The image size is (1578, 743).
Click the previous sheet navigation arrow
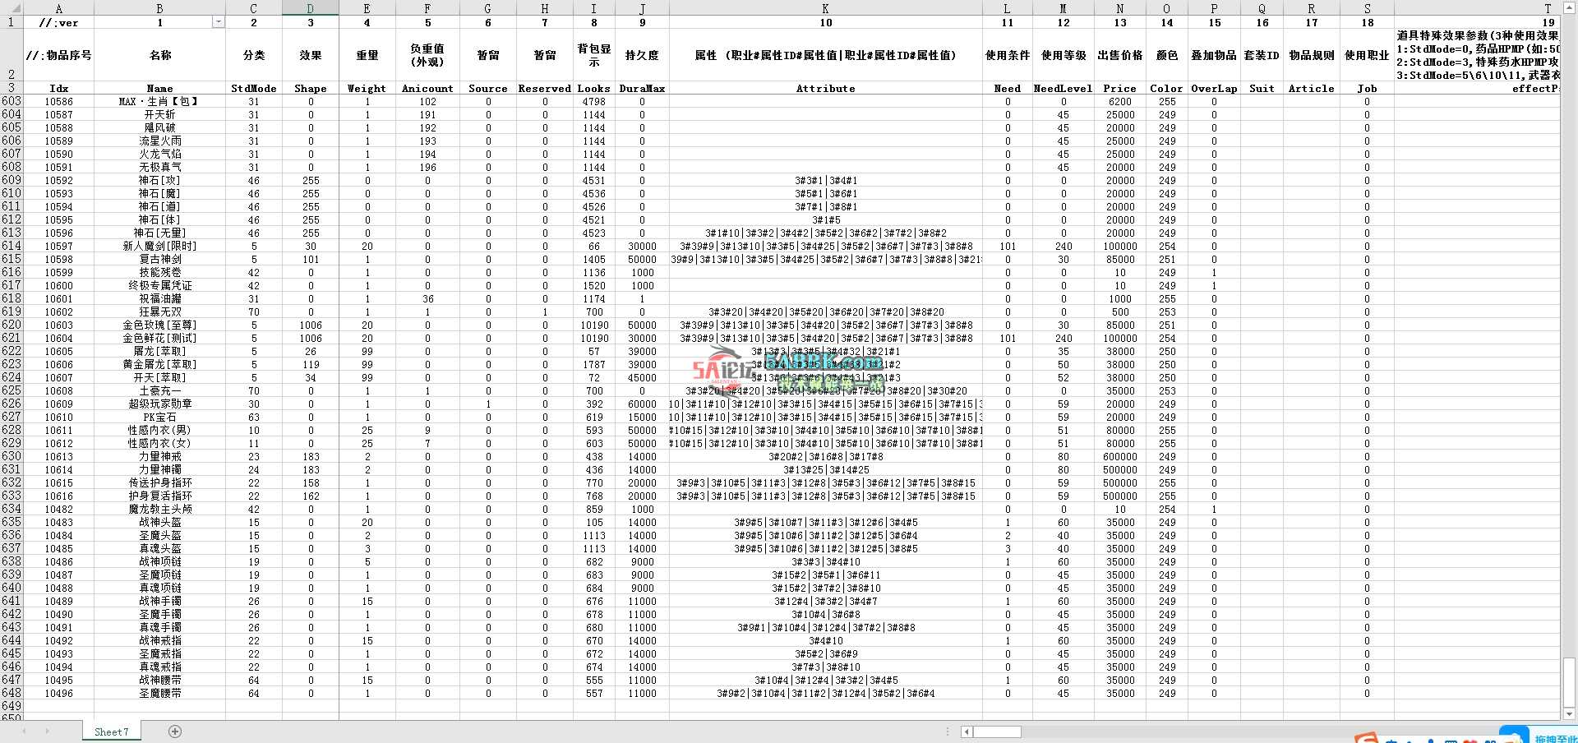click(x=25, y=731)
